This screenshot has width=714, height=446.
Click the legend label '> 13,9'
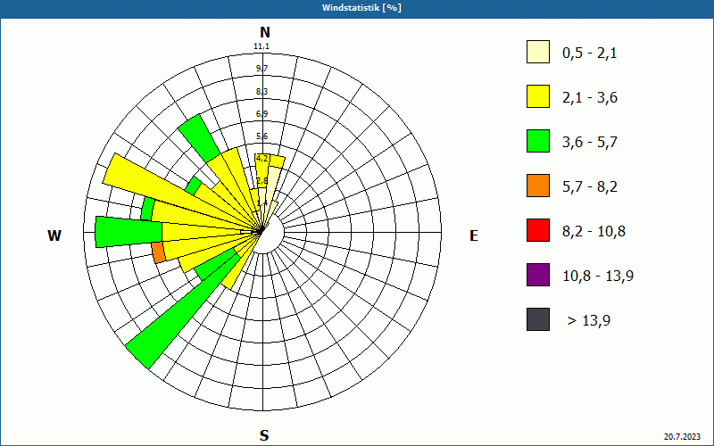click(589, 321)
